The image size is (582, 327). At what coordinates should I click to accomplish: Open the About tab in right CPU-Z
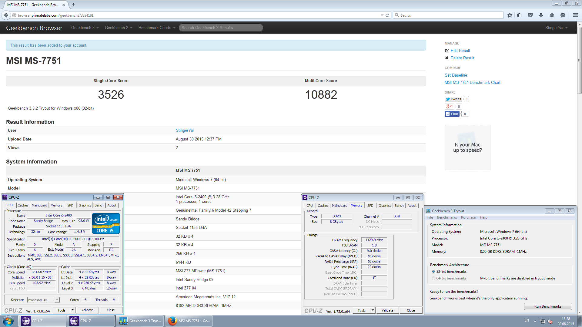click(x=412, y=206)
